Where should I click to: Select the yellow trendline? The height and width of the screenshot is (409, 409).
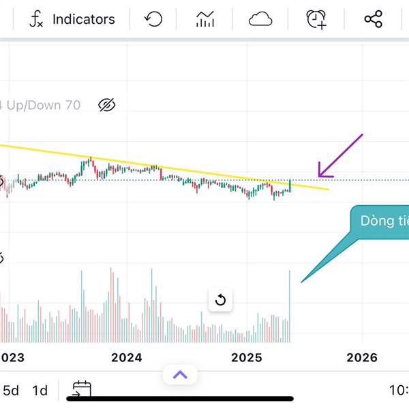click(x=164, y=167)
